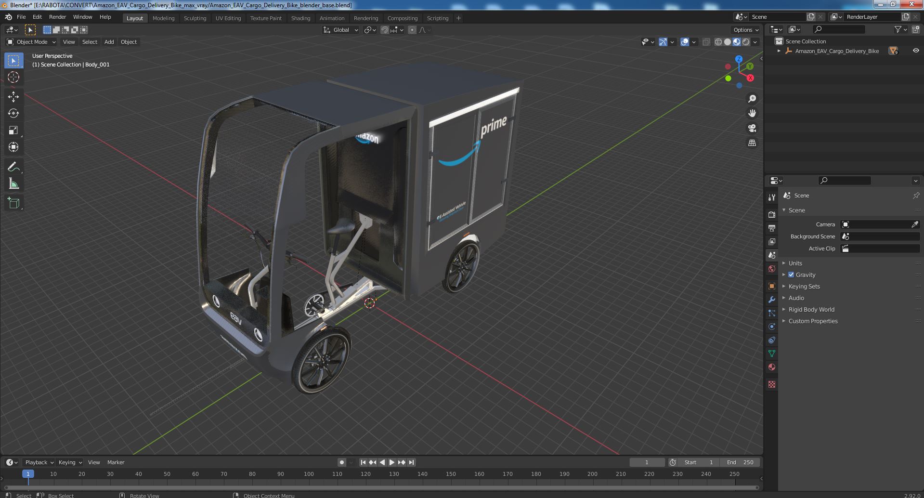Viewport: 924px width, 498px height.
Task: Switch perspective/orthographic grid icon
Action: click(x=752, y=143)
